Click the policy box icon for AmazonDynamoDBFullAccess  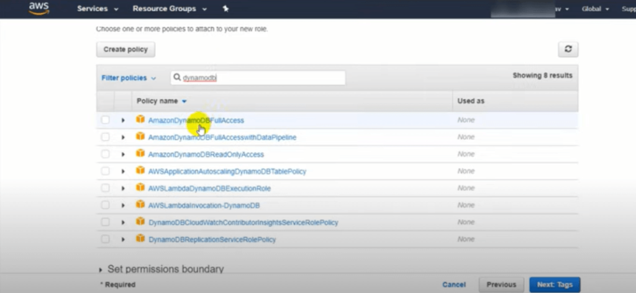tap(140, 119)
